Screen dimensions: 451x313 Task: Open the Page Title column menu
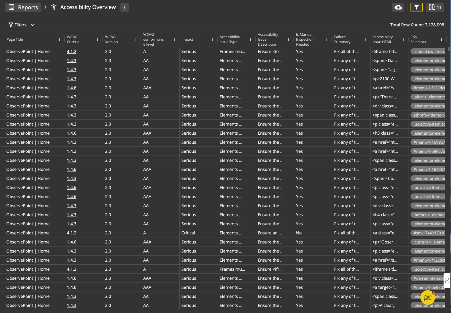click(x=60, y=40)
